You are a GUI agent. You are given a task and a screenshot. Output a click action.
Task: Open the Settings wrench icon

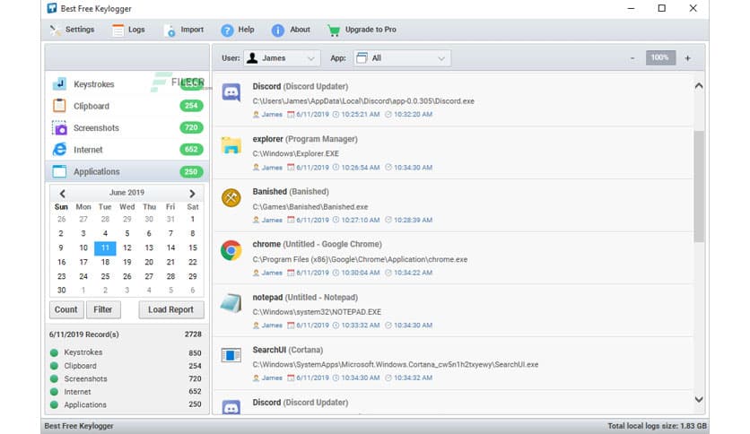(55, 30)
